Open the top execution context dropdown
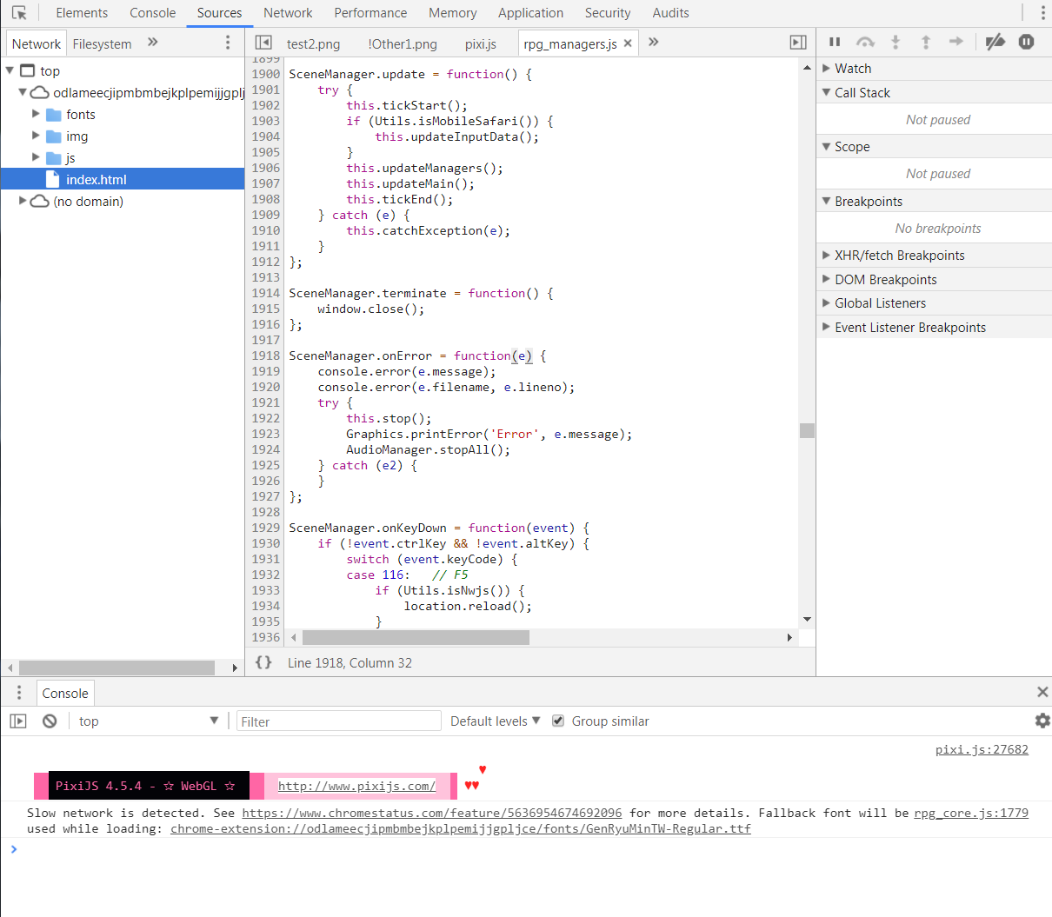 149,721
